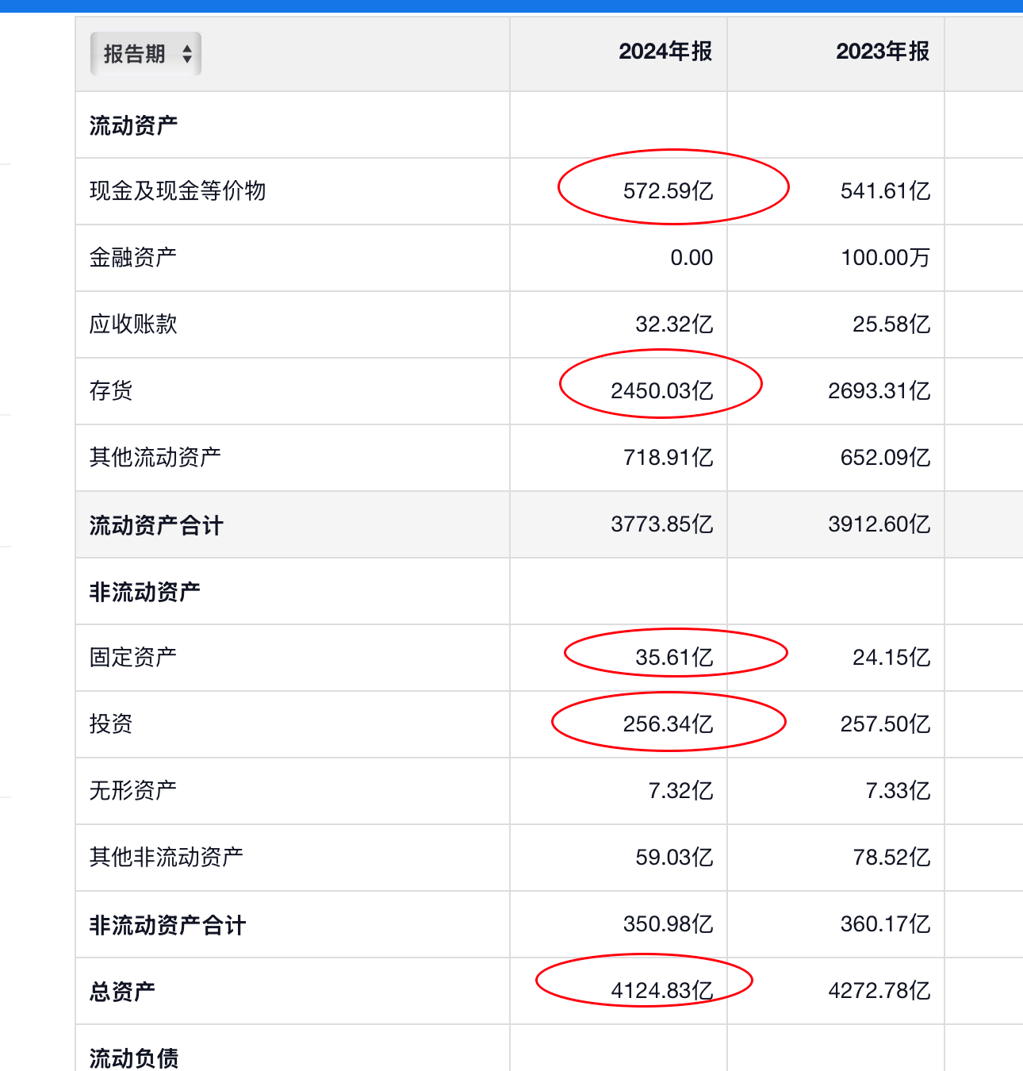Click the 2023年报 column header
Image resolution: width=1023 pixels, height=1071 pixels.
tap(883, 52)
